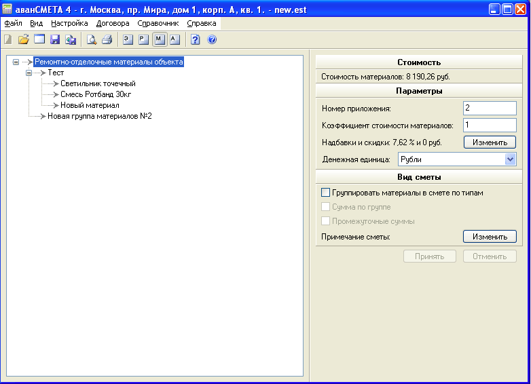531x384 pixels.
Task: Click the Принять button
Action: click(430, 256)
